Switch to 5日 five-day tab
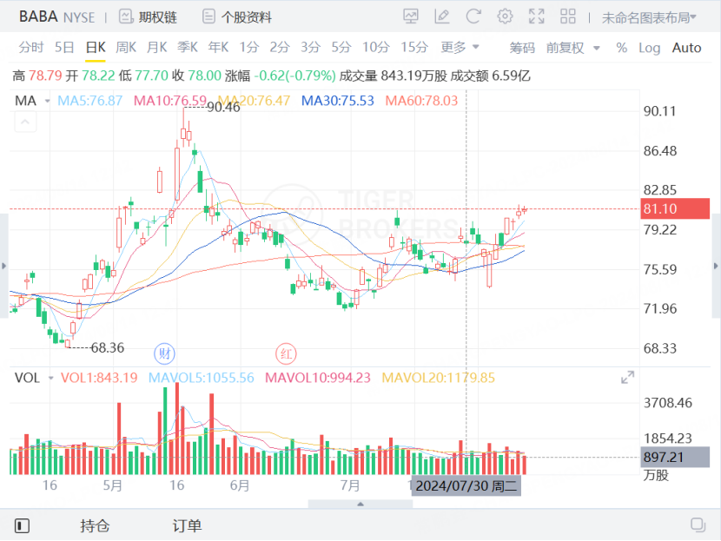The image size is (721, 541). tap(64, 47)
